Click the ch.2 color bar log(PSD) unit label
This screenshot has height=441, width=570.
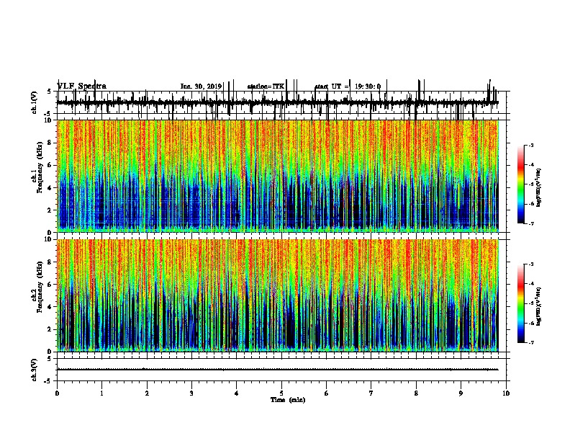coord(539,306)
